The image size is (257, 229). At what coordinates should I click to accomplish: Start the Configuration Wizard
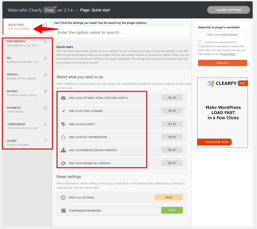pos(172,210)
